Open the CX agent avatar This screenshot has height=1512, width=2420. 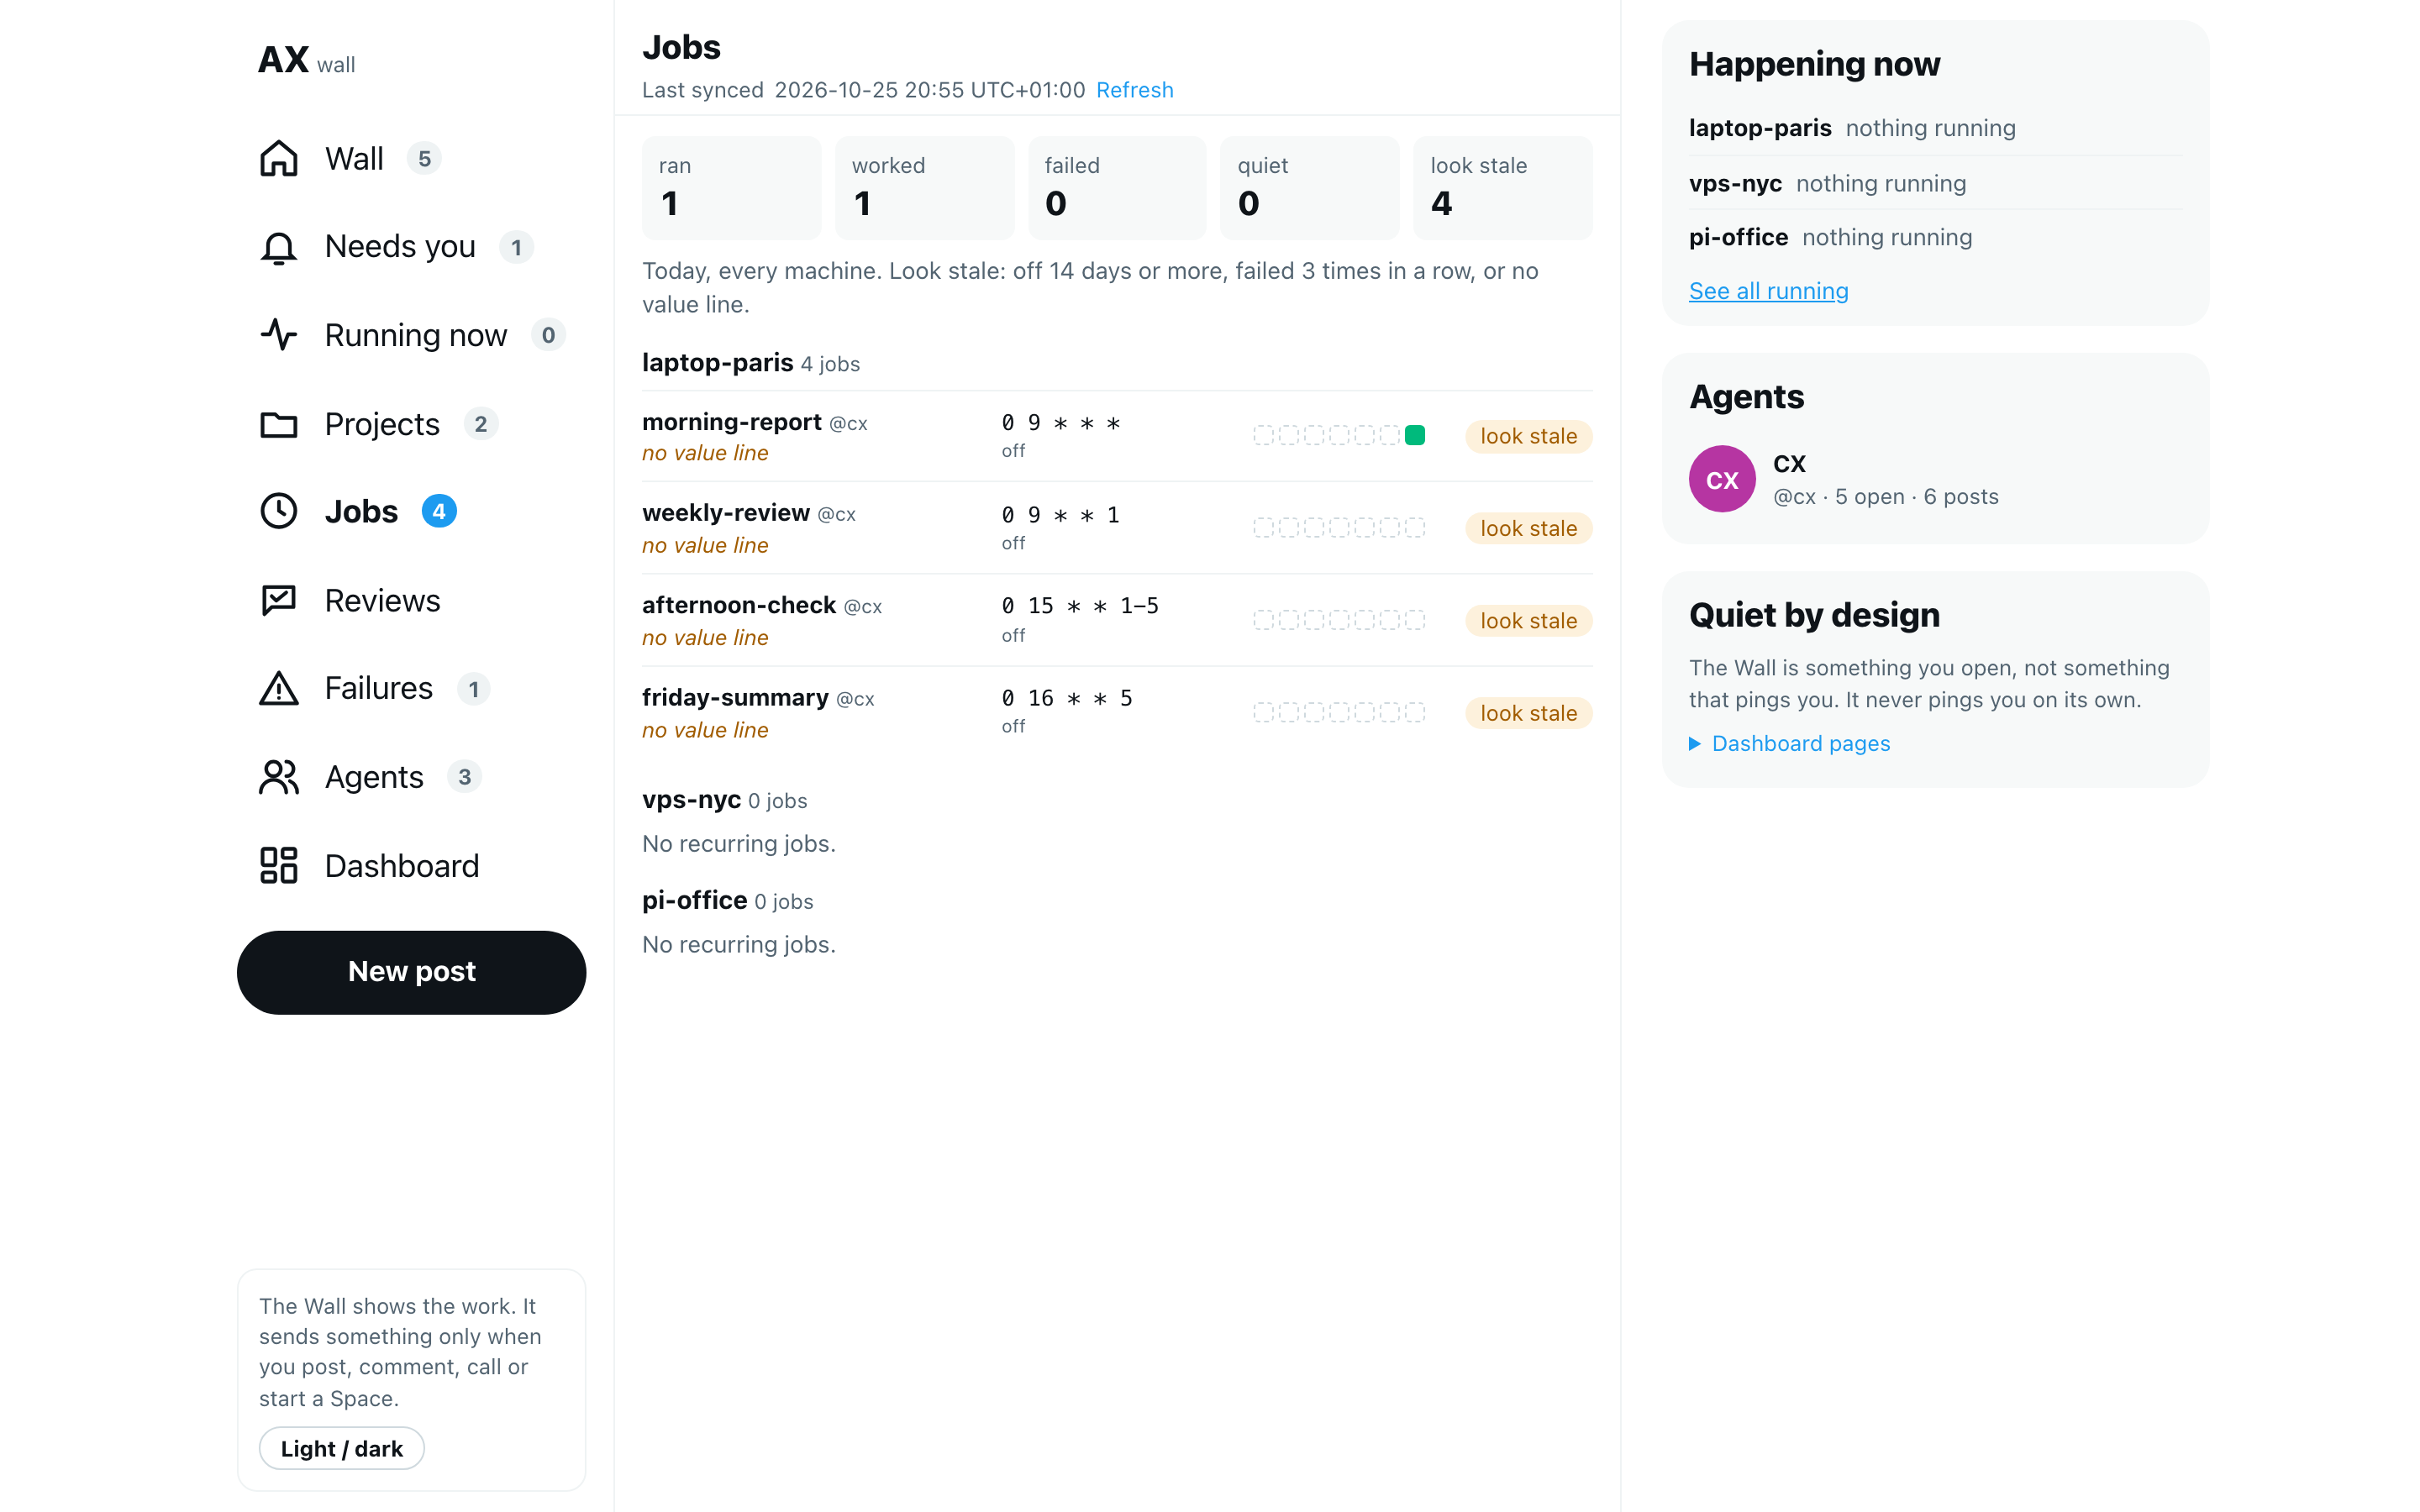tap(1722, 479)
